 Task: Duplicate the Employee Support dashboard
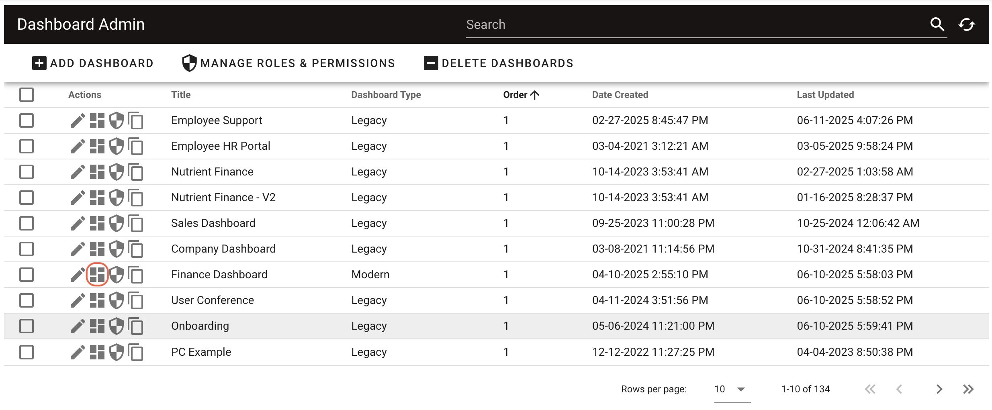[136, 120]
